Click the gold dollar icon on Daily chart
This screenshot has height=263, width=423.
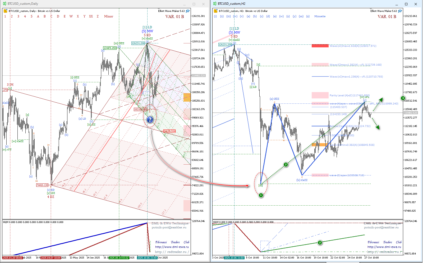point(5,11)
